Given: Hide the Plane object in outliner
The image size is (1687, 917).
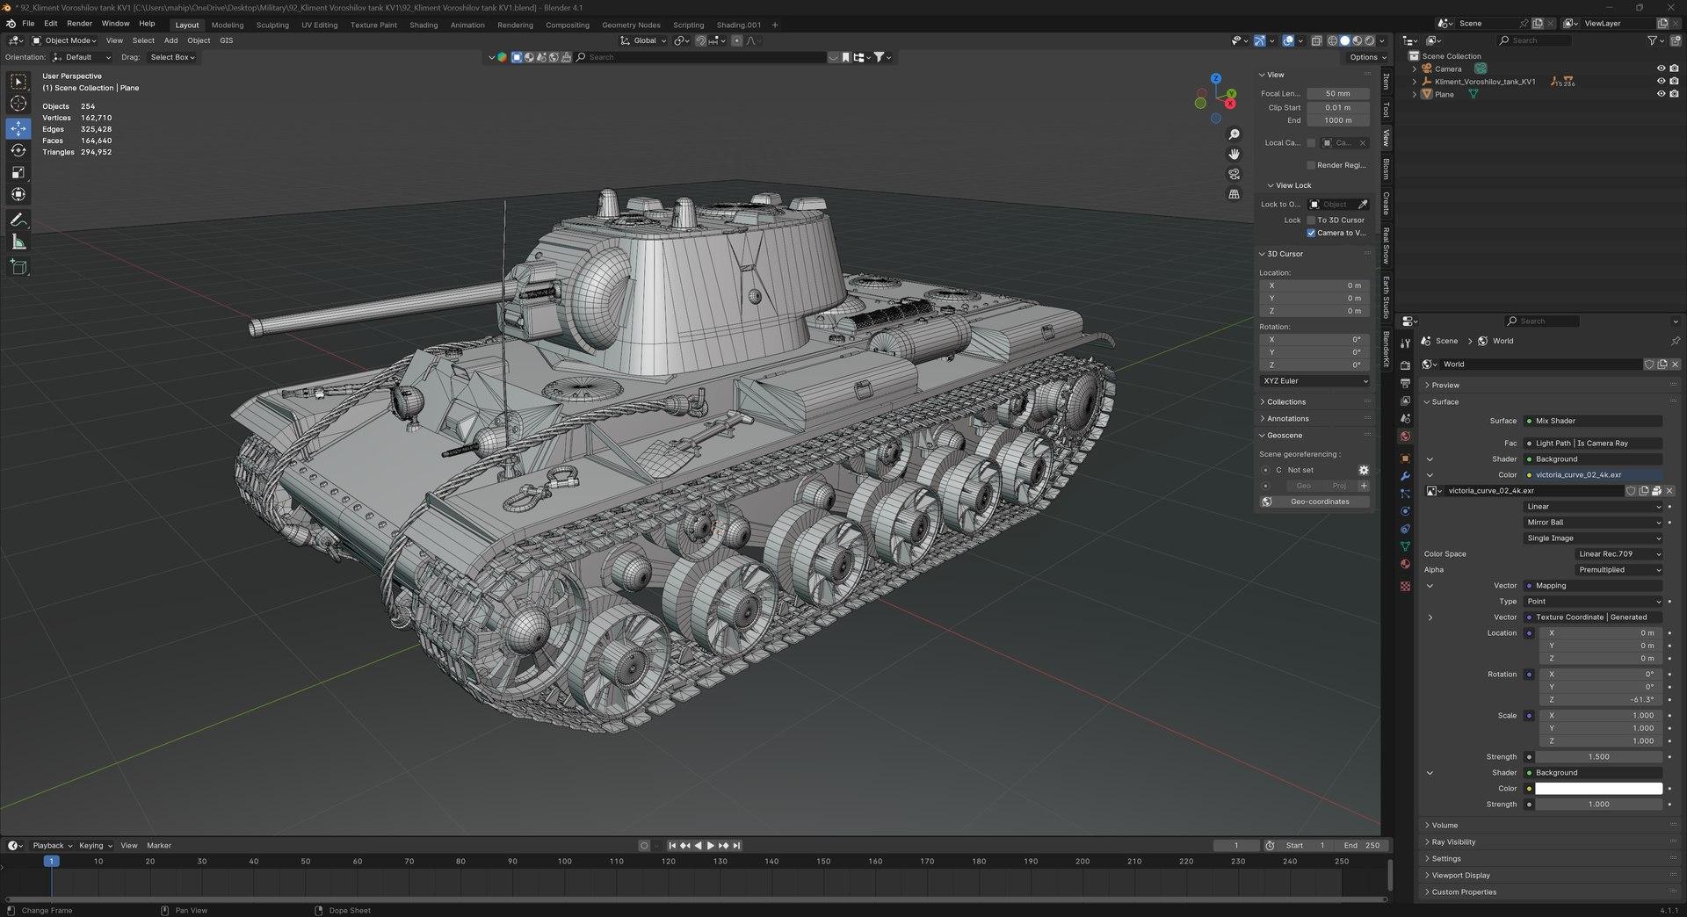Looking at the screenshot, I should (x=1661, y=94).
